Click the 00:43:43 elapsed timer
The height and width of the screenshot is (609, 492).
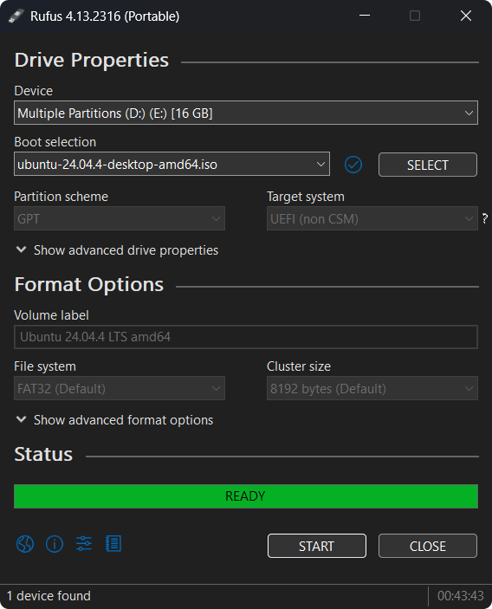point(461,596)
